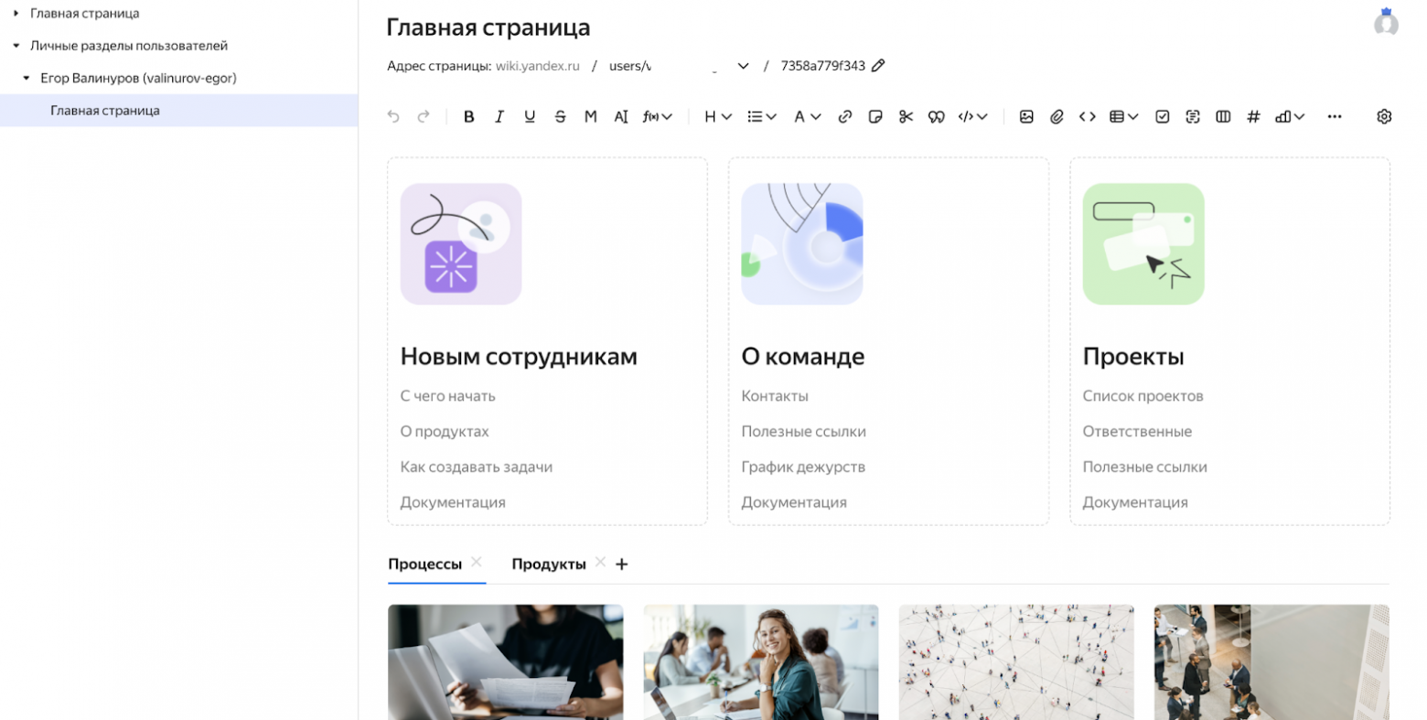Attach a file to the page
Viewport: 1427px width, 720px height.
(x=1058, y=116)
